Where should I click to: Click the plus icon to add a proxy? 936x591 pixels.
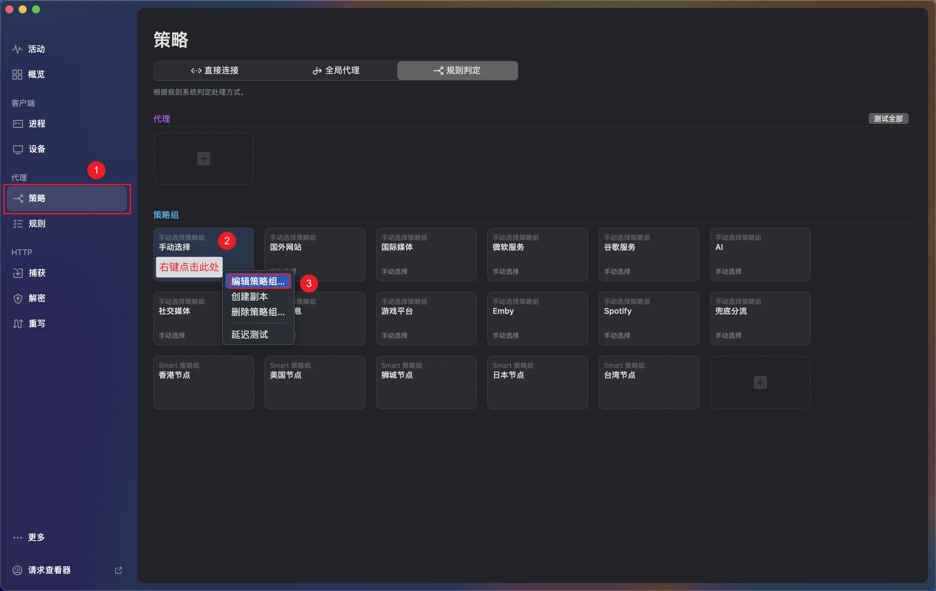(x=203, y=159)
